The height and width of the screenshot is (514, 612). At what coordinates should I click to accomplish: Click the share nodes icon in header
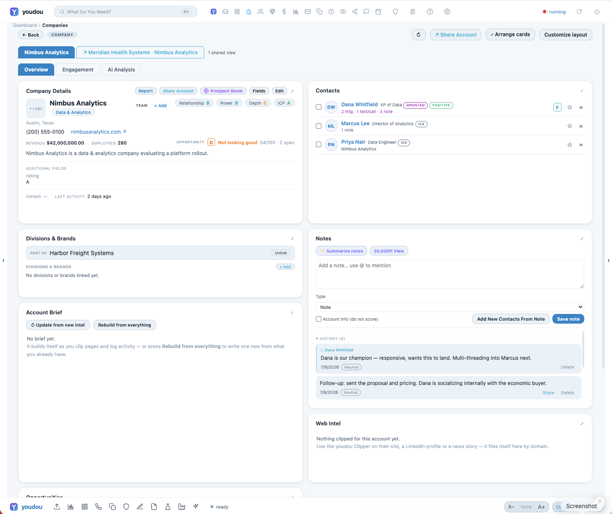pyautogui.click(x=355, y=12)
